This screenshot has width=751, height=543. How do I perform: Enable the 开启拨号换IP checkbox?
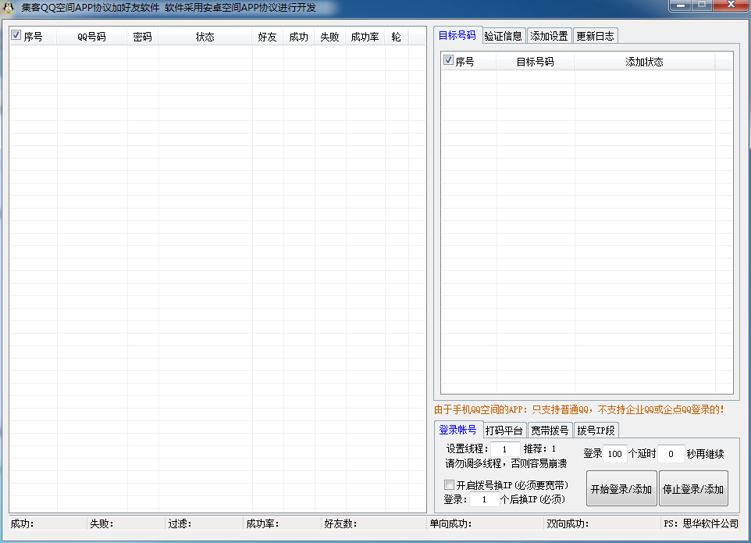coord(449,485)
